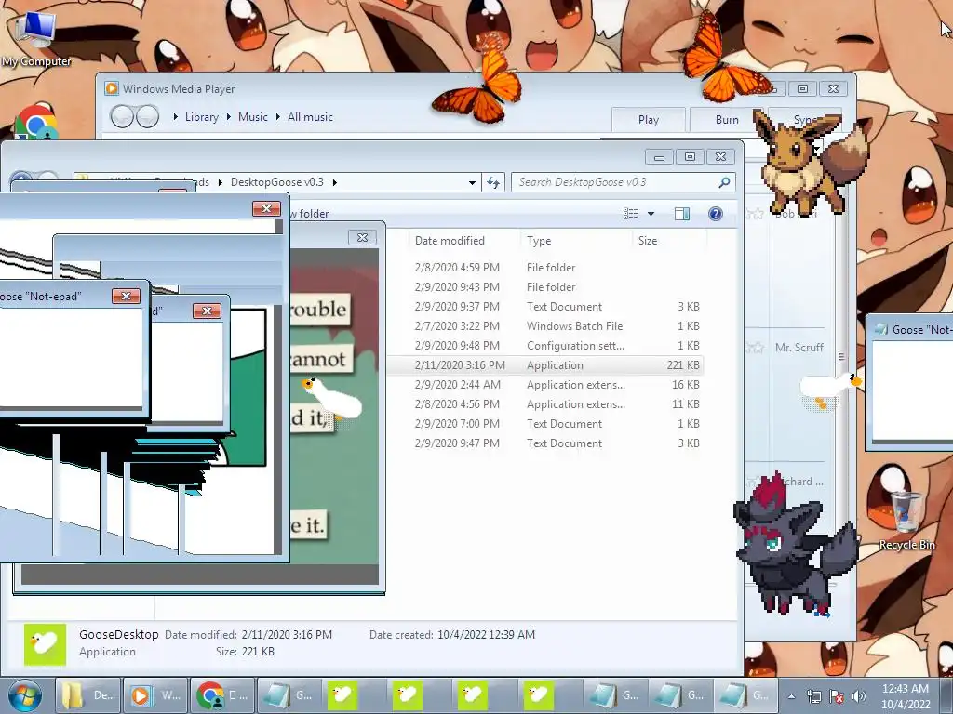Click the Windows Start orb
Screen dimensions: 953x714
tap(25, 695)
